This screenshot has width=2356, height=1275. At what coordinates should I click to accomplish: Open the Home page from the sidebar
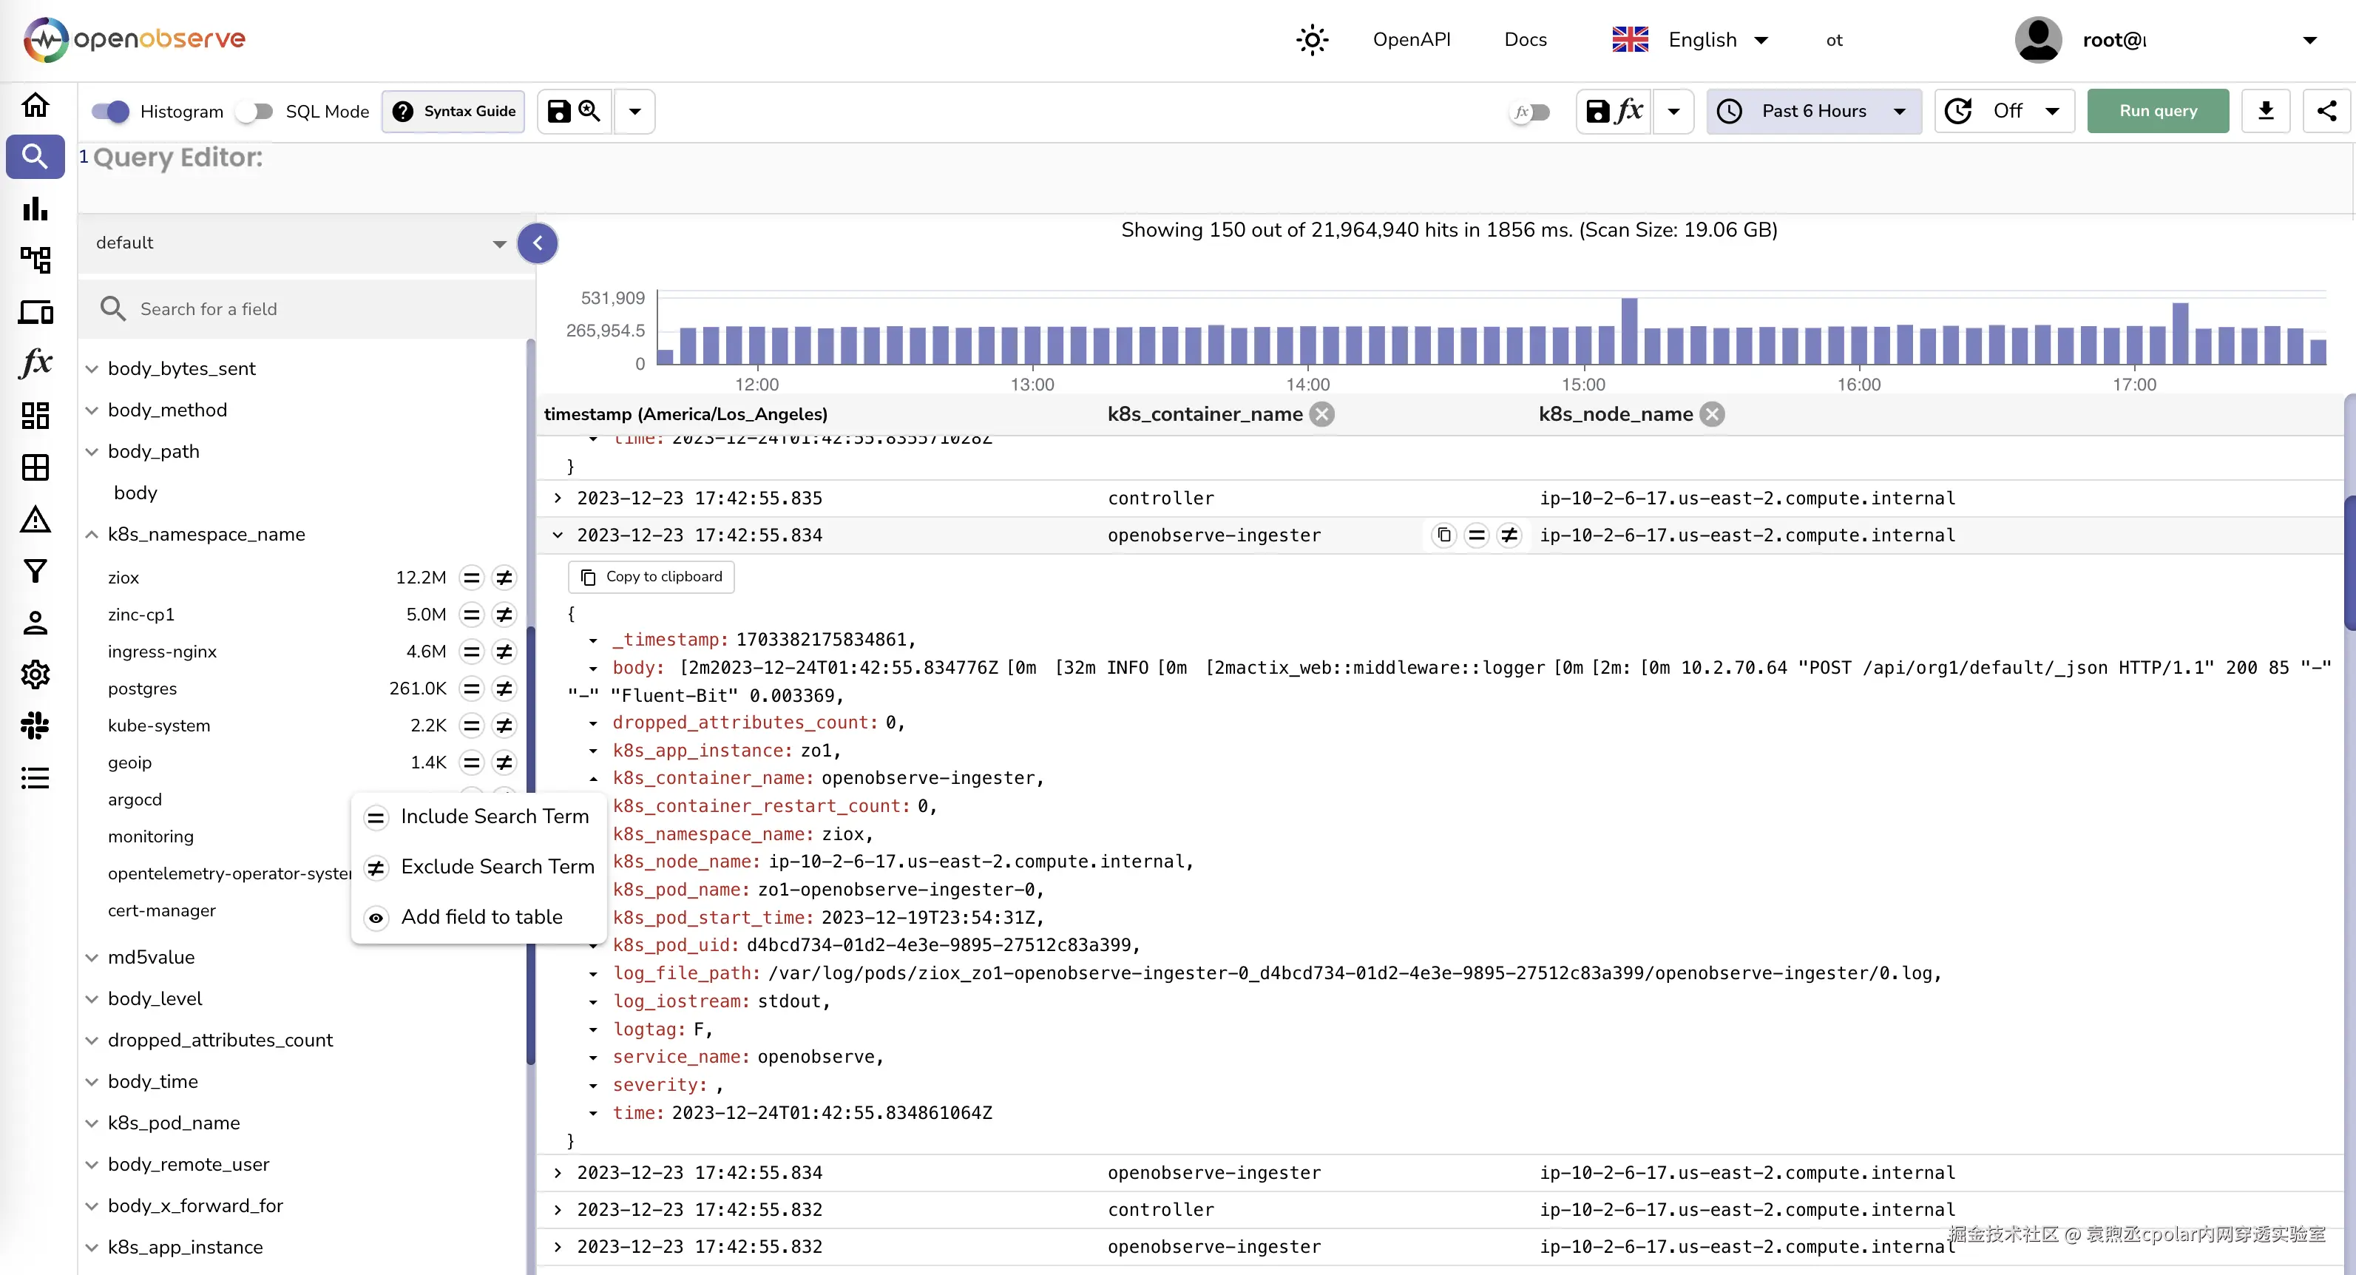tap(35, 105)
